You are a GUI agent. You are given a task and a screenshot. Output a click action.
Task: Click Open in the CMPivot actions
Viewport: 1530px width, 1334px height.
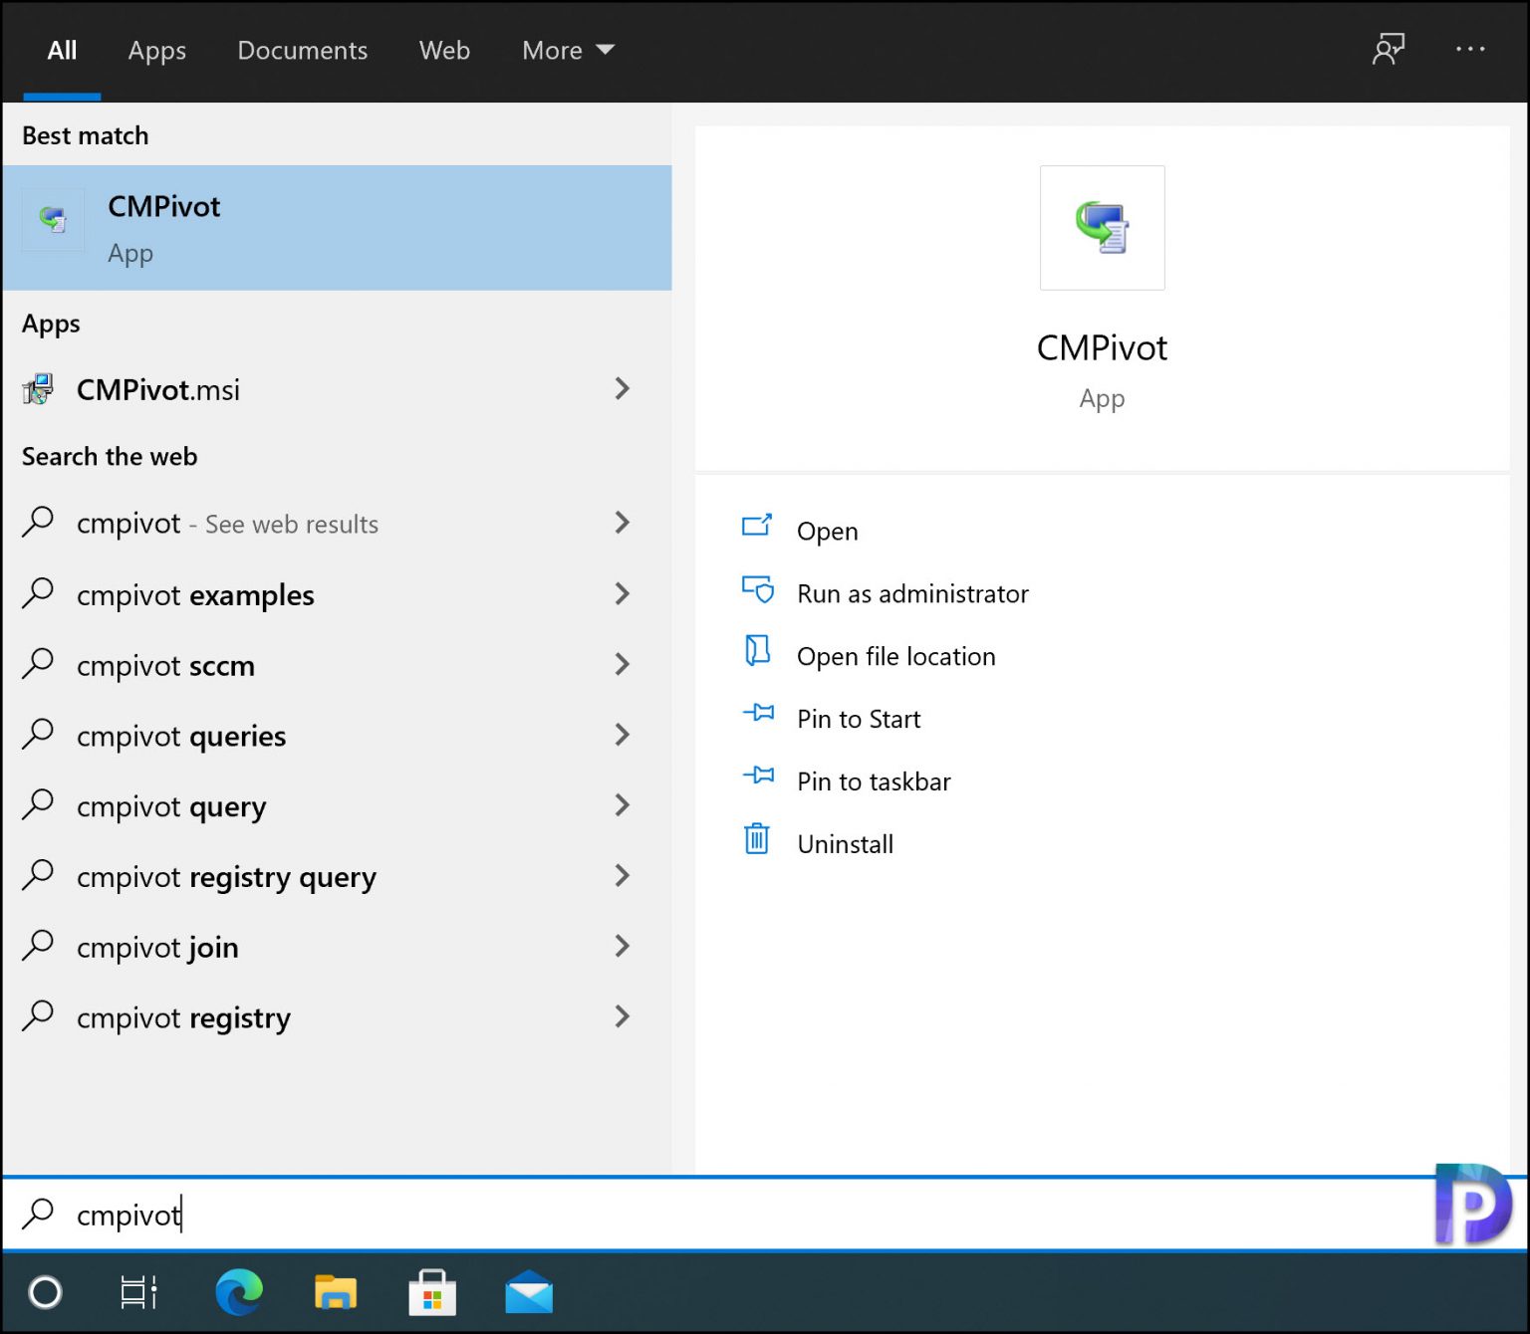(x=827, y=531)
